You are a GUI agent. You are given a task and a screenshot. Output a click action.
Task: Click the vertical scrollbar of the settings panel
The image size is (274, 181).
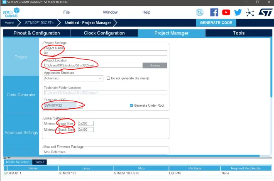coord(271,68)
